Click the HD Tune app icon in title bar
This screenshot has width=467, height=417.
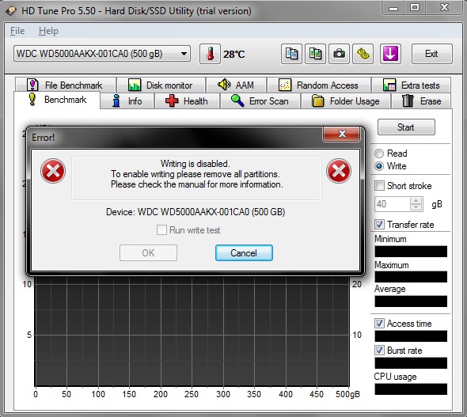pyautogui.click(x=11, y=11)
